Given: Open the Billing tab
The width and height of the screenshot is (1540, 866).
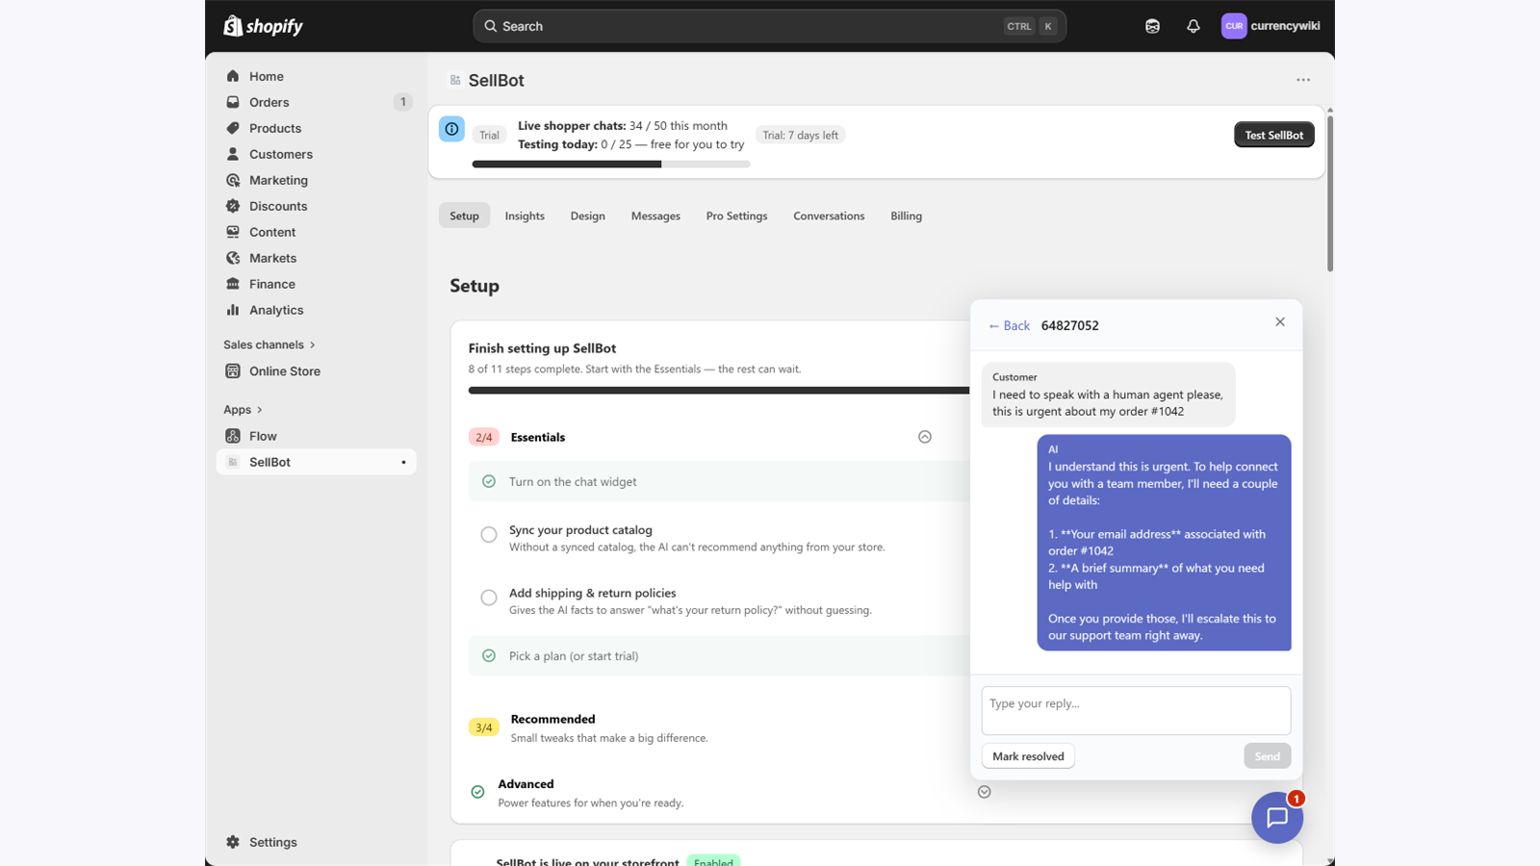Looking at the screenshot, I should pyautogui.click(x=906, y=216).
